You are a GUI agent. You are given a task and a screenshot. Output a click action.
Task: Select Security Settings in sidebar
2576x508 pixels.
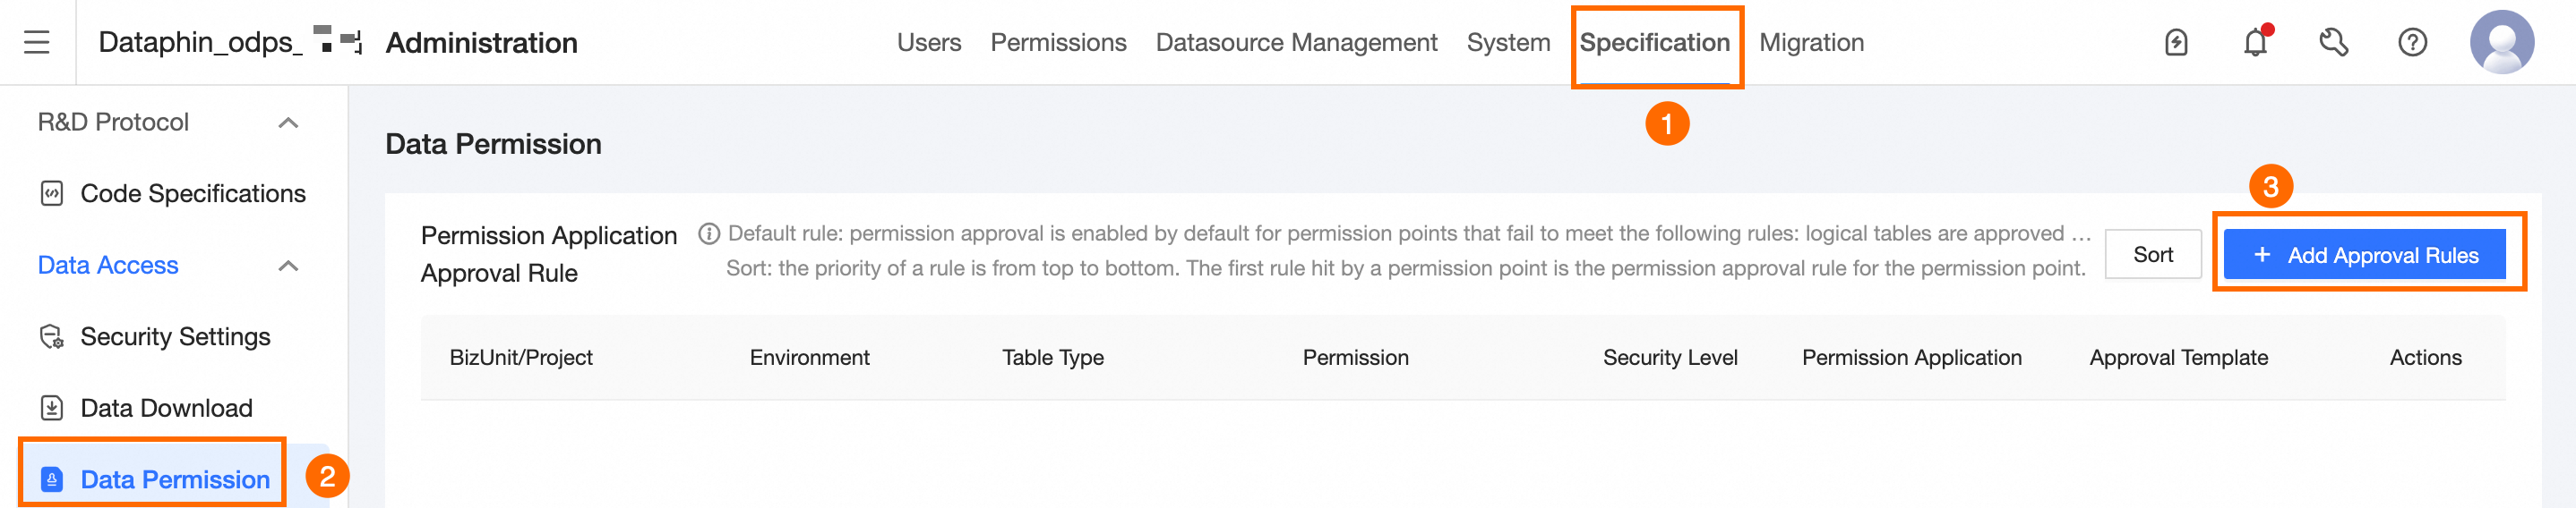175,336
